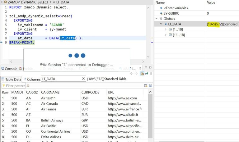Image resolution: width=239 pixels, height=142 pixels.
Task: Click the back navigation arrow in table view
Action: point(132,74)
